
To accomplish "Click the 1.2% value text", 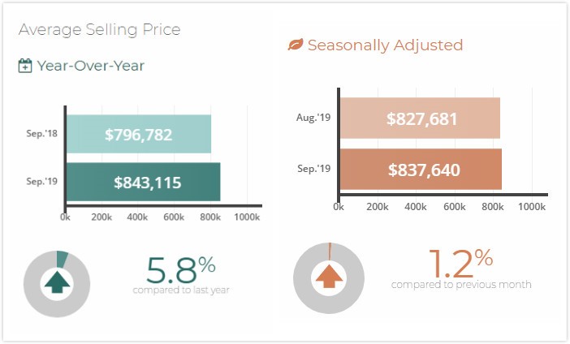I will [x=460, y=263].
